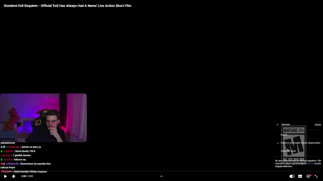Play the Resident Evil video
Viewport: 323px width, 181px height.
tap(5, 176)
